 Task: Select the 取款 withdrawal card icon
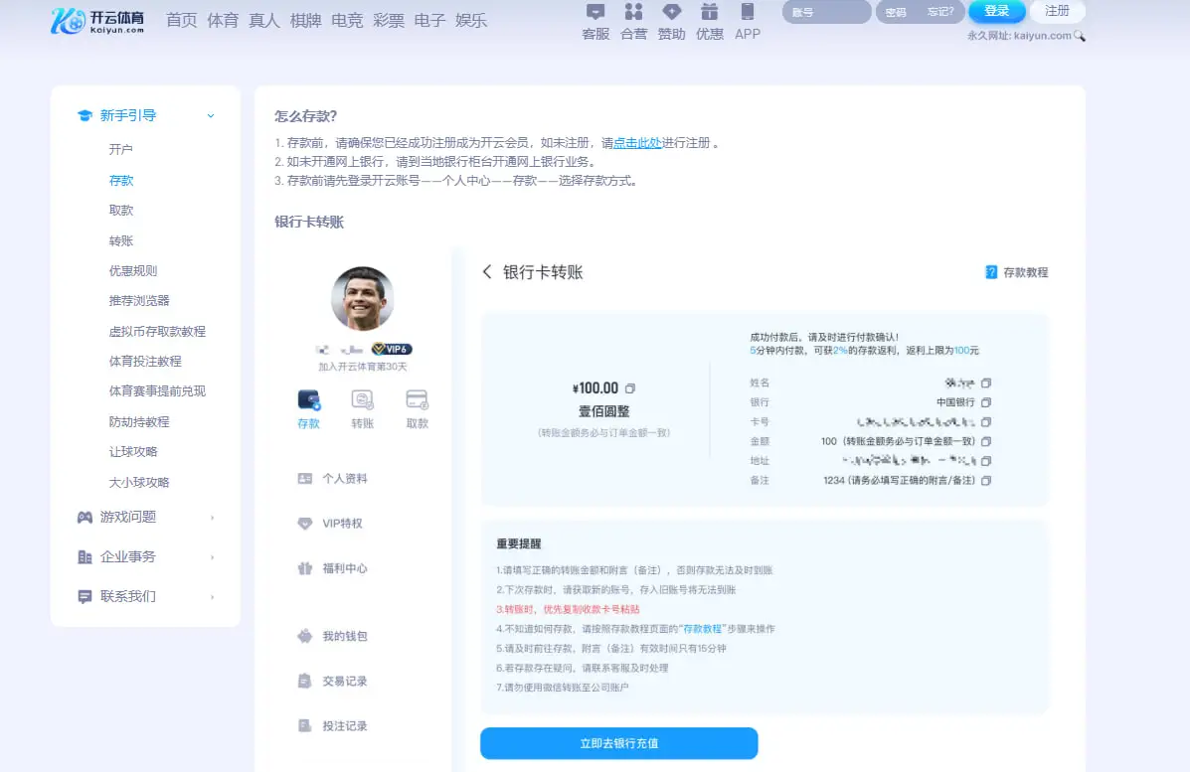click(x=416, y=401)
